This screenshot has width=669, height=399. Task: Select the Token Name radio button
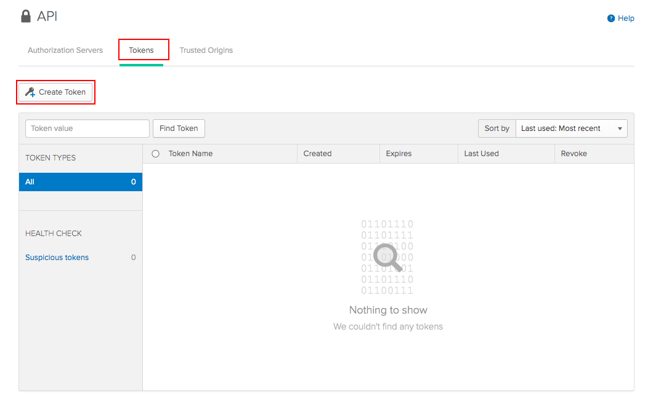click(x=155, y=154)
